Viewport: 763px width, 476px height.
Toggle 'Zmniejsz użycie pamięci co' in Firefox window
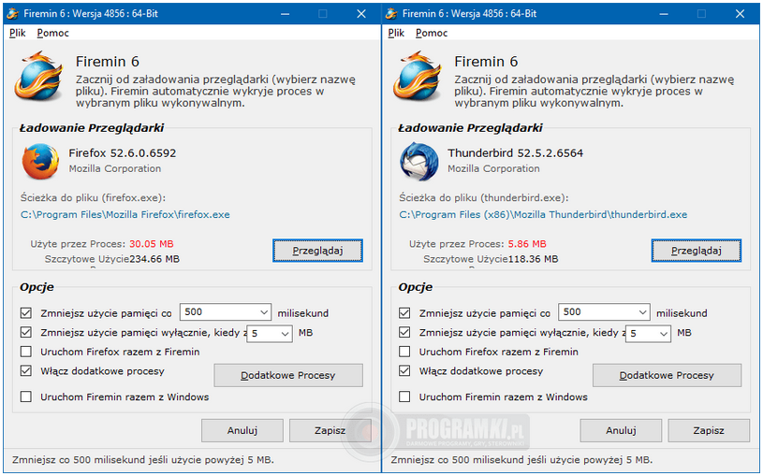[x=26, y=312]
